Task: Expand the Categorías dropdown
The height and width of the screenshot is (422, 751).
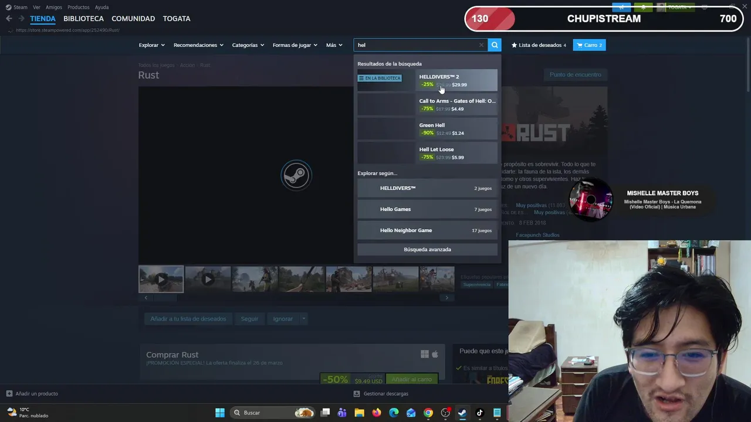Action: 248,45
